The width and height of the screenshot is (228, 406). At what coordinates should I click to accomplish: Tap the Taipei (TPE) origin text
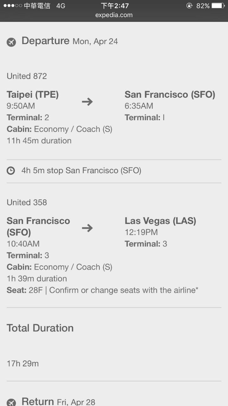(33, 95)
